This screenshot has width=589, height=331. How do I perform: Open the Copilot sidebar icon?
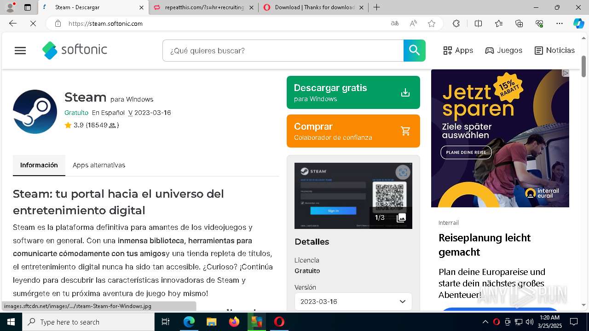click(579, 23)
